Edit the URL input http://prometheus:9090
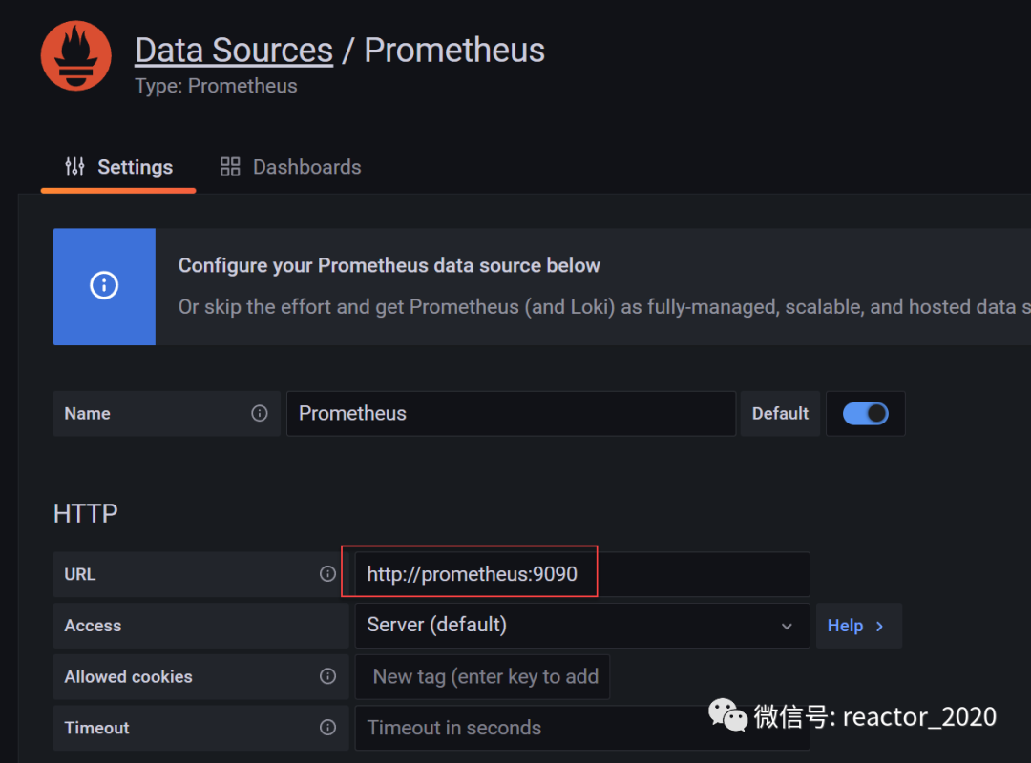This screenshot has height=763, width=1031. point(582,574)
